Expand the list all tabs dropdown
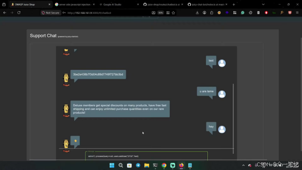 click(x=263, y=5)
